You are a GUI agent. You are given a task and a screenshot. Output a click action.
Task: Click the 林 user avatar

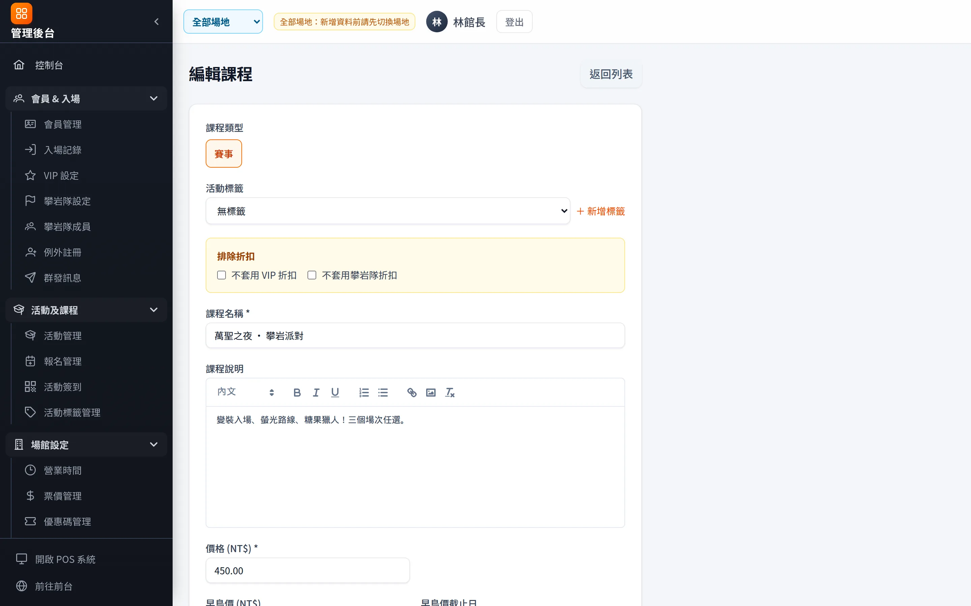click(x=437, y=22)
